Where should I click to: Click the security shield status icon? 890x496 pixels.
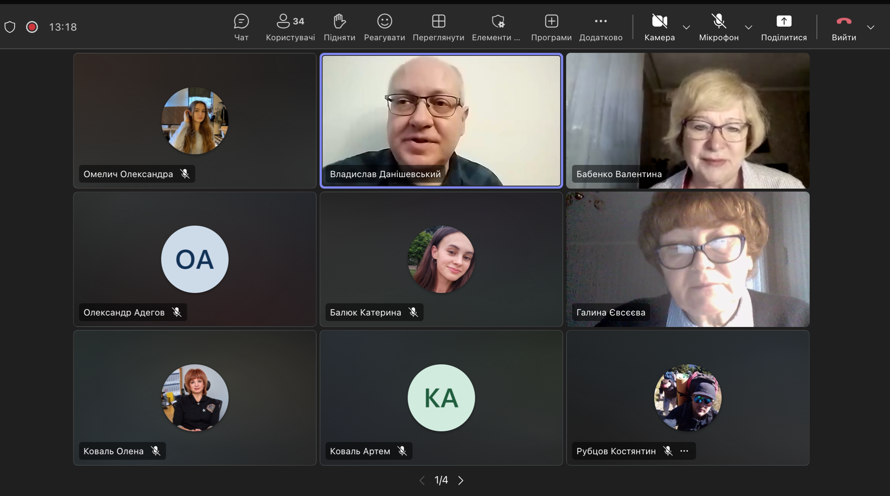pyautogui.click(x=10, y=27)
